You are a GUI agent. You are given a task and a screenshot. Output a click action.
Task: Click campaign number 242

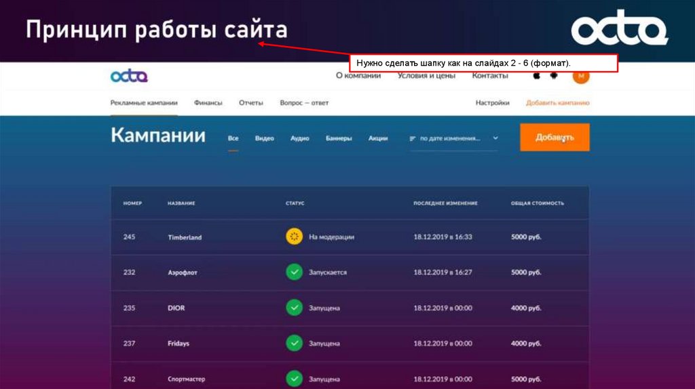point(129,380)
